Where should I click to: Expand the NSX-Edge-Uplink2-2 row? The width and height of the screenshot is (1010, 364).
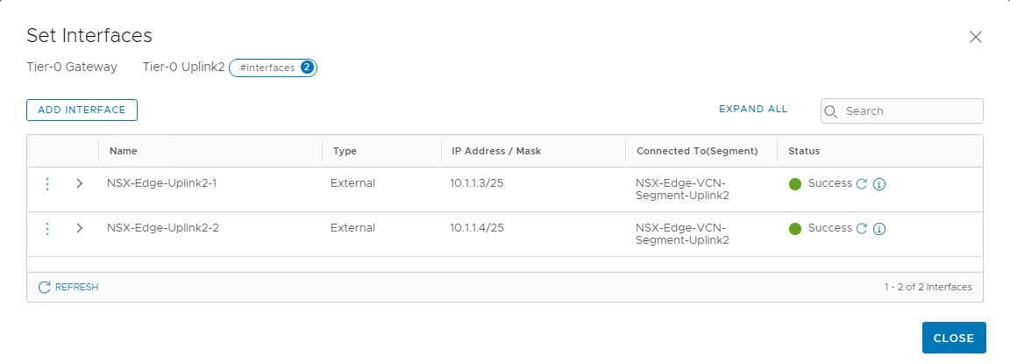80,228
